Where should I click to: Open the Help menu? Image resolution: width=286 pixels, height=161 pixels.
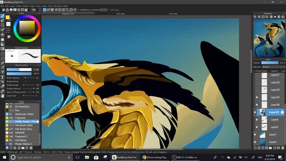65,6
